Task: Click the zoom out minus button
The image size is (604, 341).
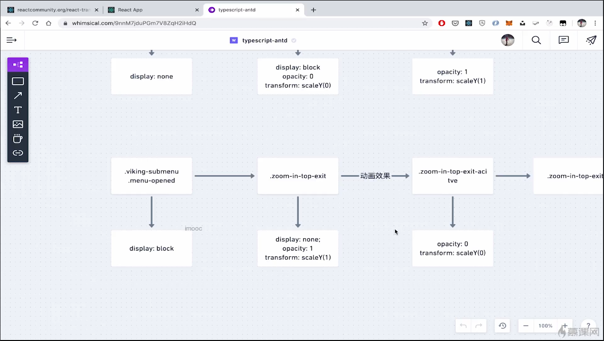Action: click(526, 325)
